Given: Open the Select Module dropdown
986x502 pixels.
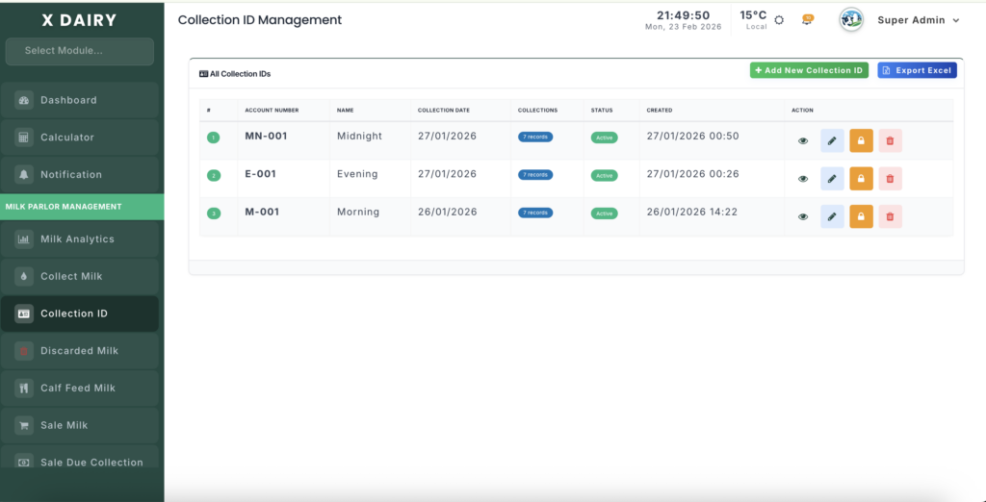Looking at the screenshot, I should click(80, 51).
